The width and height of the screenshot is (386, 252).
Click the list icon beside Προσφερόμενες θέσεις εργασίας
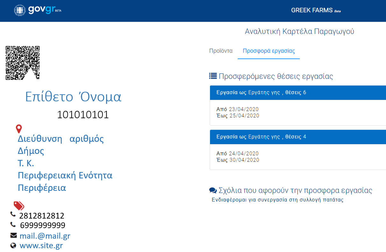coord(213,76)
